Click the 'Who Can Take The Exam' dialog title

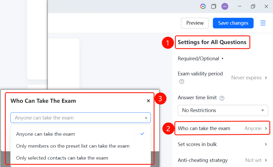(43, 101)
